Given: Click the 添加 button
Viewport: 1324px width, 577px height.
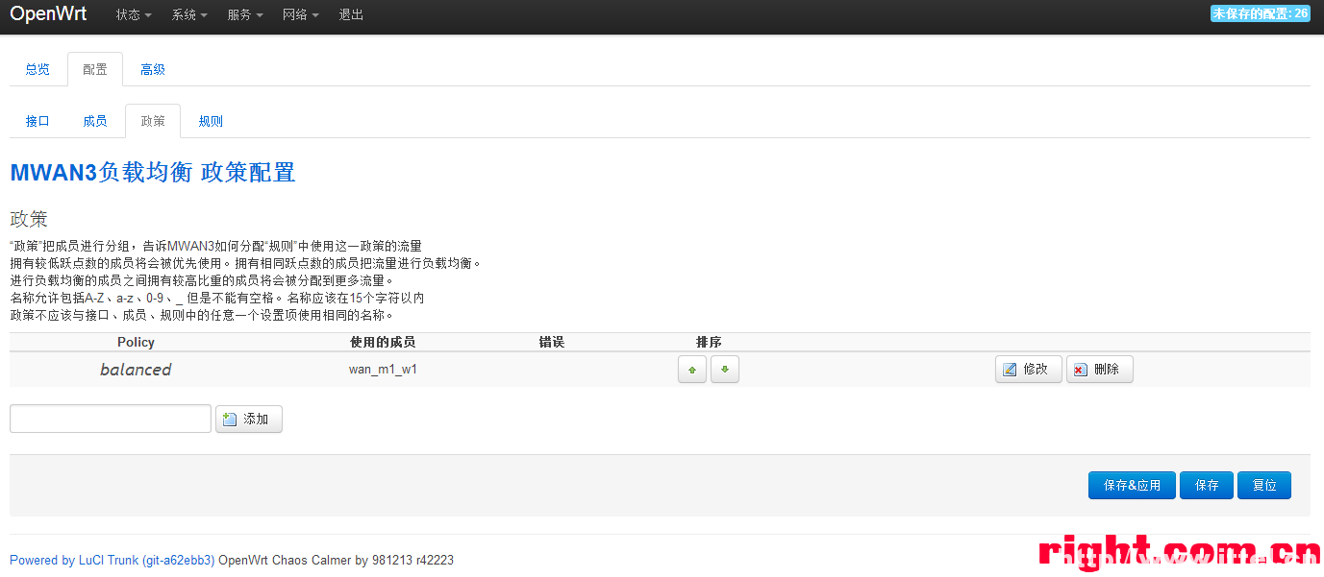Looking at the screenshot, I should point(249,419).
